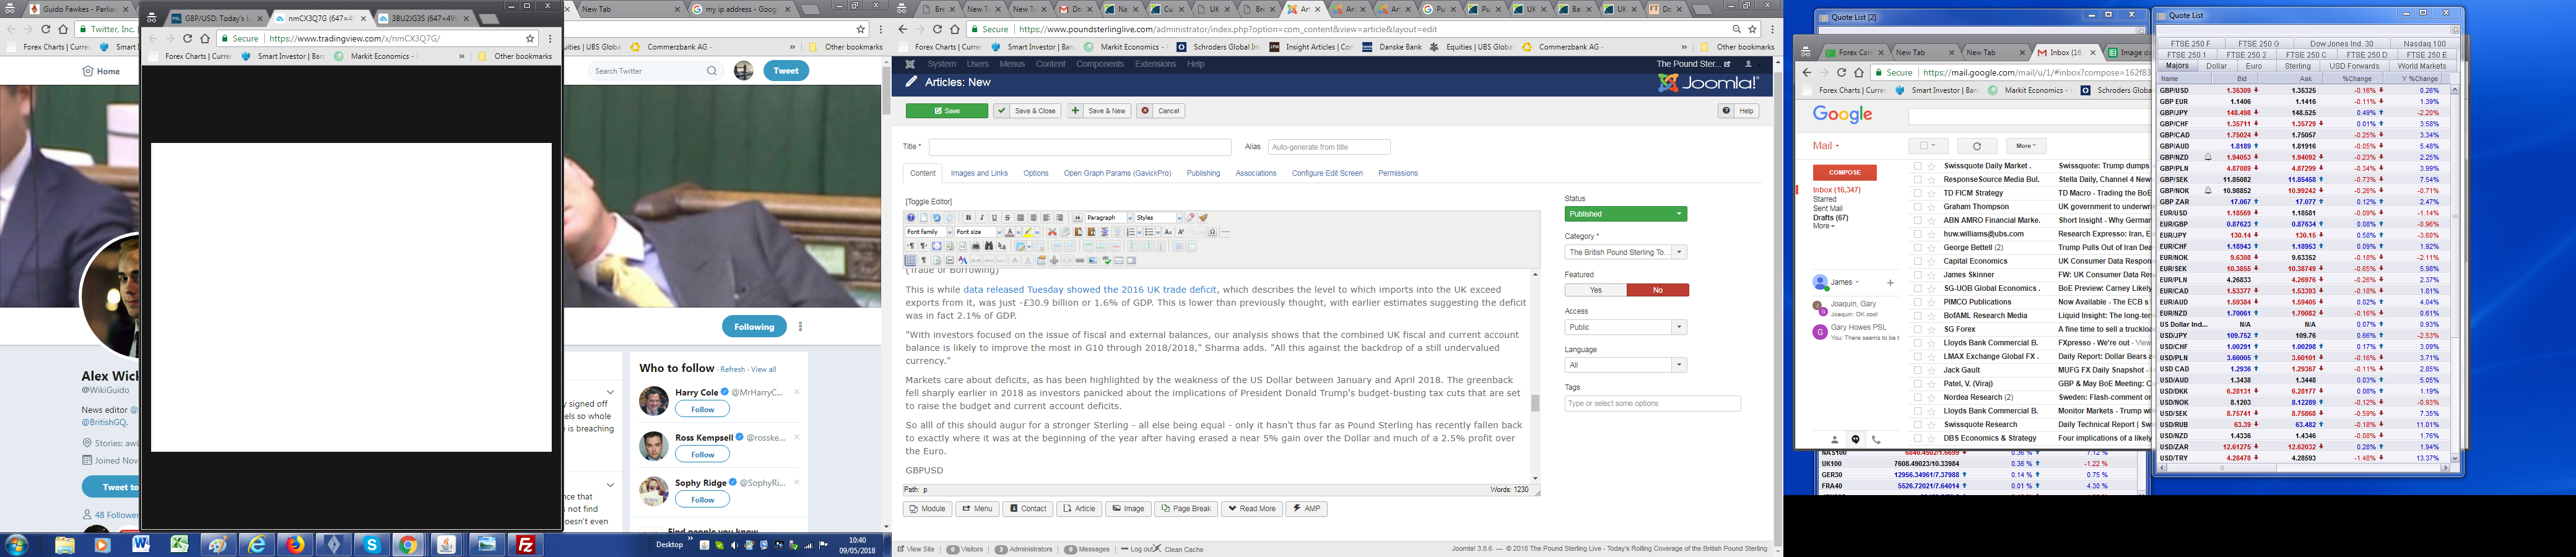This screenshot has width=2576, height=557.
Task: Click the Find binoculars icon in editor
Action: 988,246
